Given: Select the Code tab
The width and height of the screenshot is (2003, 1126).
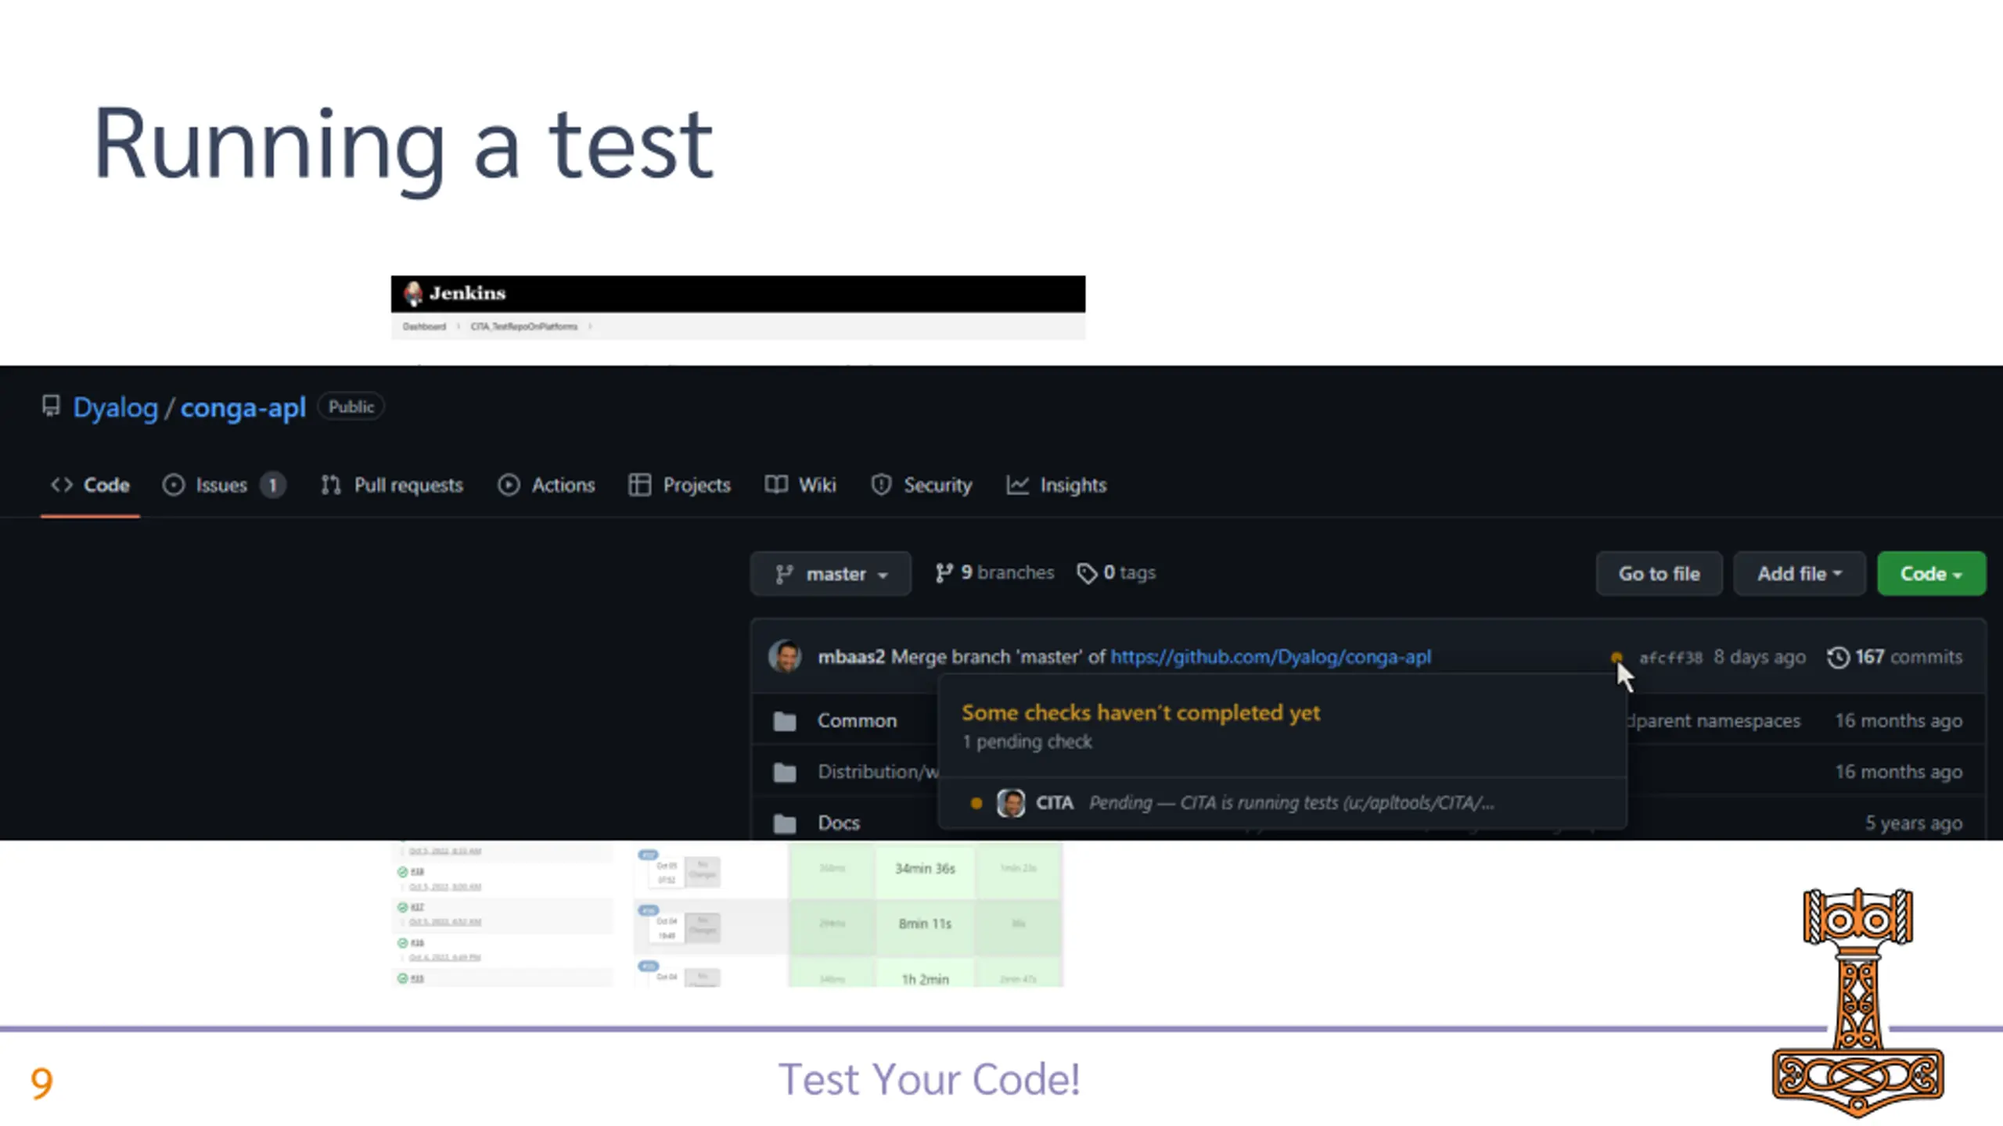Looking at the screenshot, I should [x=90, y=485].
